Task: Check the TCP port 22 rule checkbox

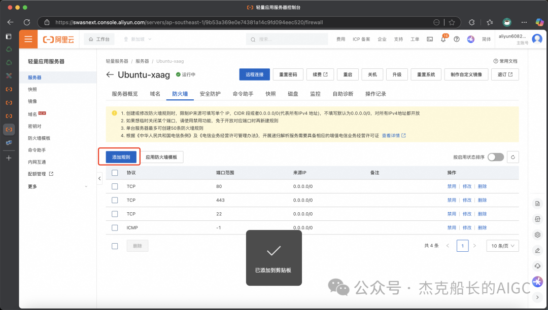Action: tap(115, 214)
